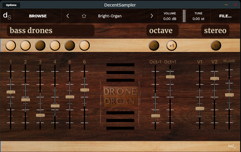Open the FILE... menu
The width and height of the screenshot is (241, 152).
point(225,16)
